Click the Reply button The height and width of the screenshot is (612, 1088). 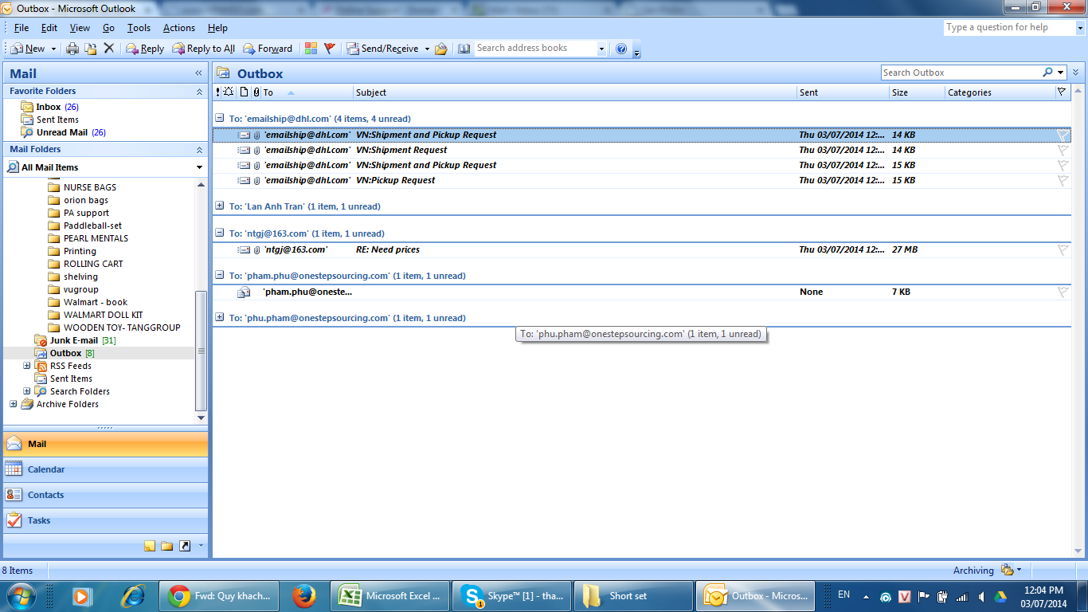click(145, 49)
